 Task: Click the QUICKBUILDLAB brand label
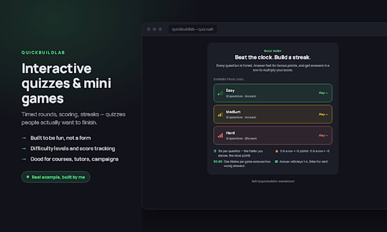pyautogui.click(x=43, y=52)
